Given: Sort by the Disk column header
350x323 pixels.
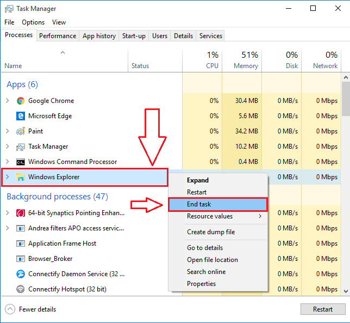Looking at the screenshot, I should click(x=282, y=61).
